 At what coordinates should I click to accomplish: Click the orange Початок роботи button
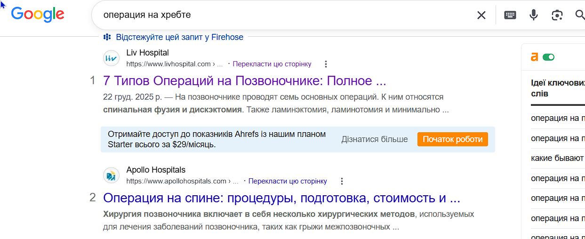pyautogui.click(x=453, y=139)
